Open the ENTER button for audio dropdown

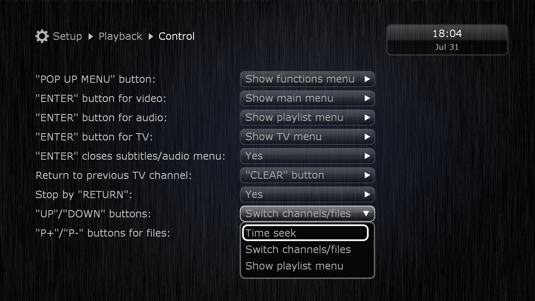point(307,117)
